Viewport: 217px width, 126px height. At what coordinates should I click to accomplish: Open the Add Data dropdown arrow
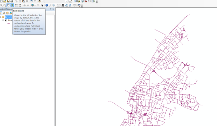(x=42, y=1)
